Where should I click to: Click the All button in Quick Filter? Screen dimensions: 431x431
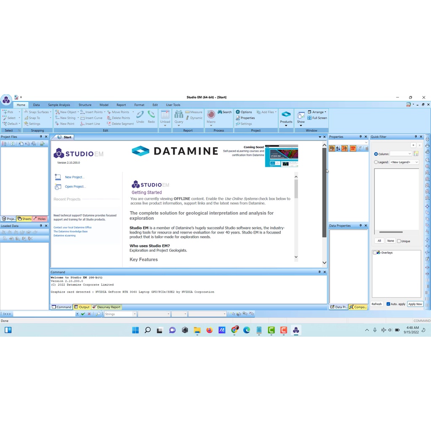(379, 241)
